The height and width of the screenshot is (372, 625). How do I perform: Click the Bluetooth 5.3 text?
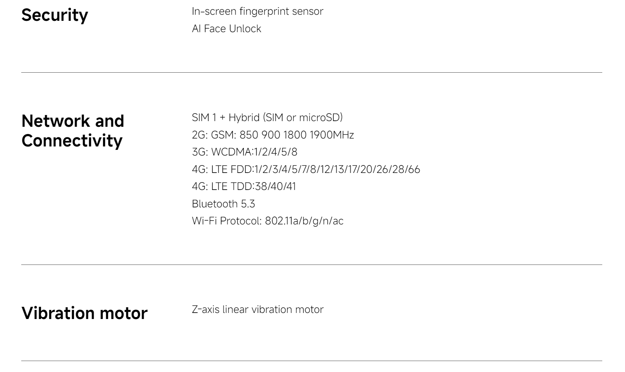(x=223, y=204)
